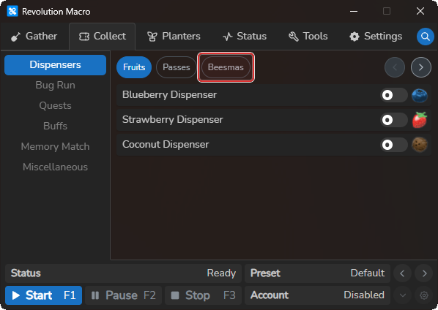Close the Revolution Macro window
Image resolution: width=438 pixels, height=310 pixels.
420,12
